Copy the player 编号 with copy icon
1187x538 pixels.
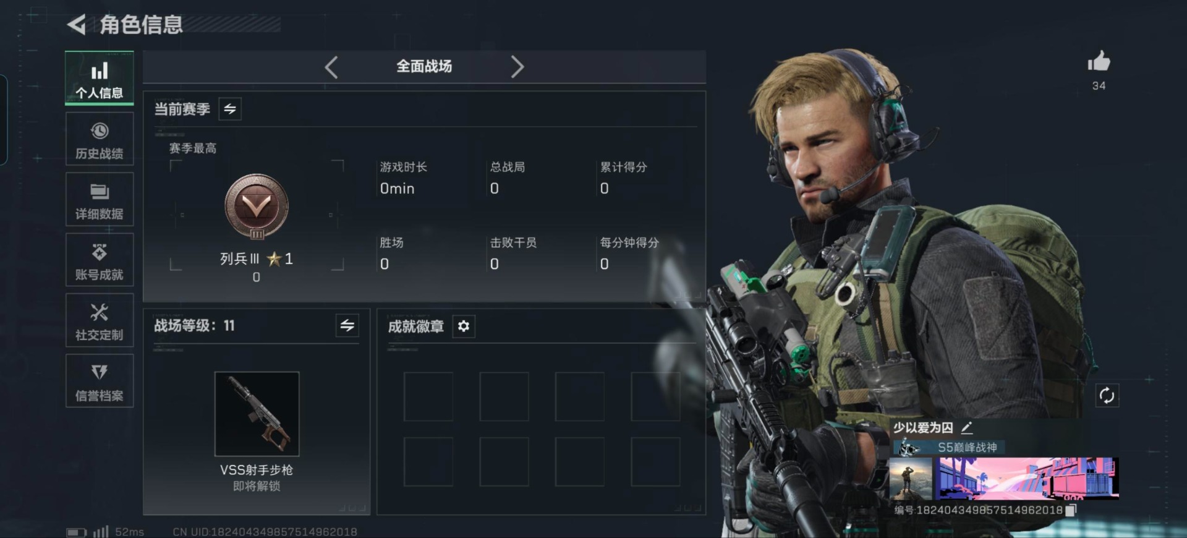[1071, 510]
